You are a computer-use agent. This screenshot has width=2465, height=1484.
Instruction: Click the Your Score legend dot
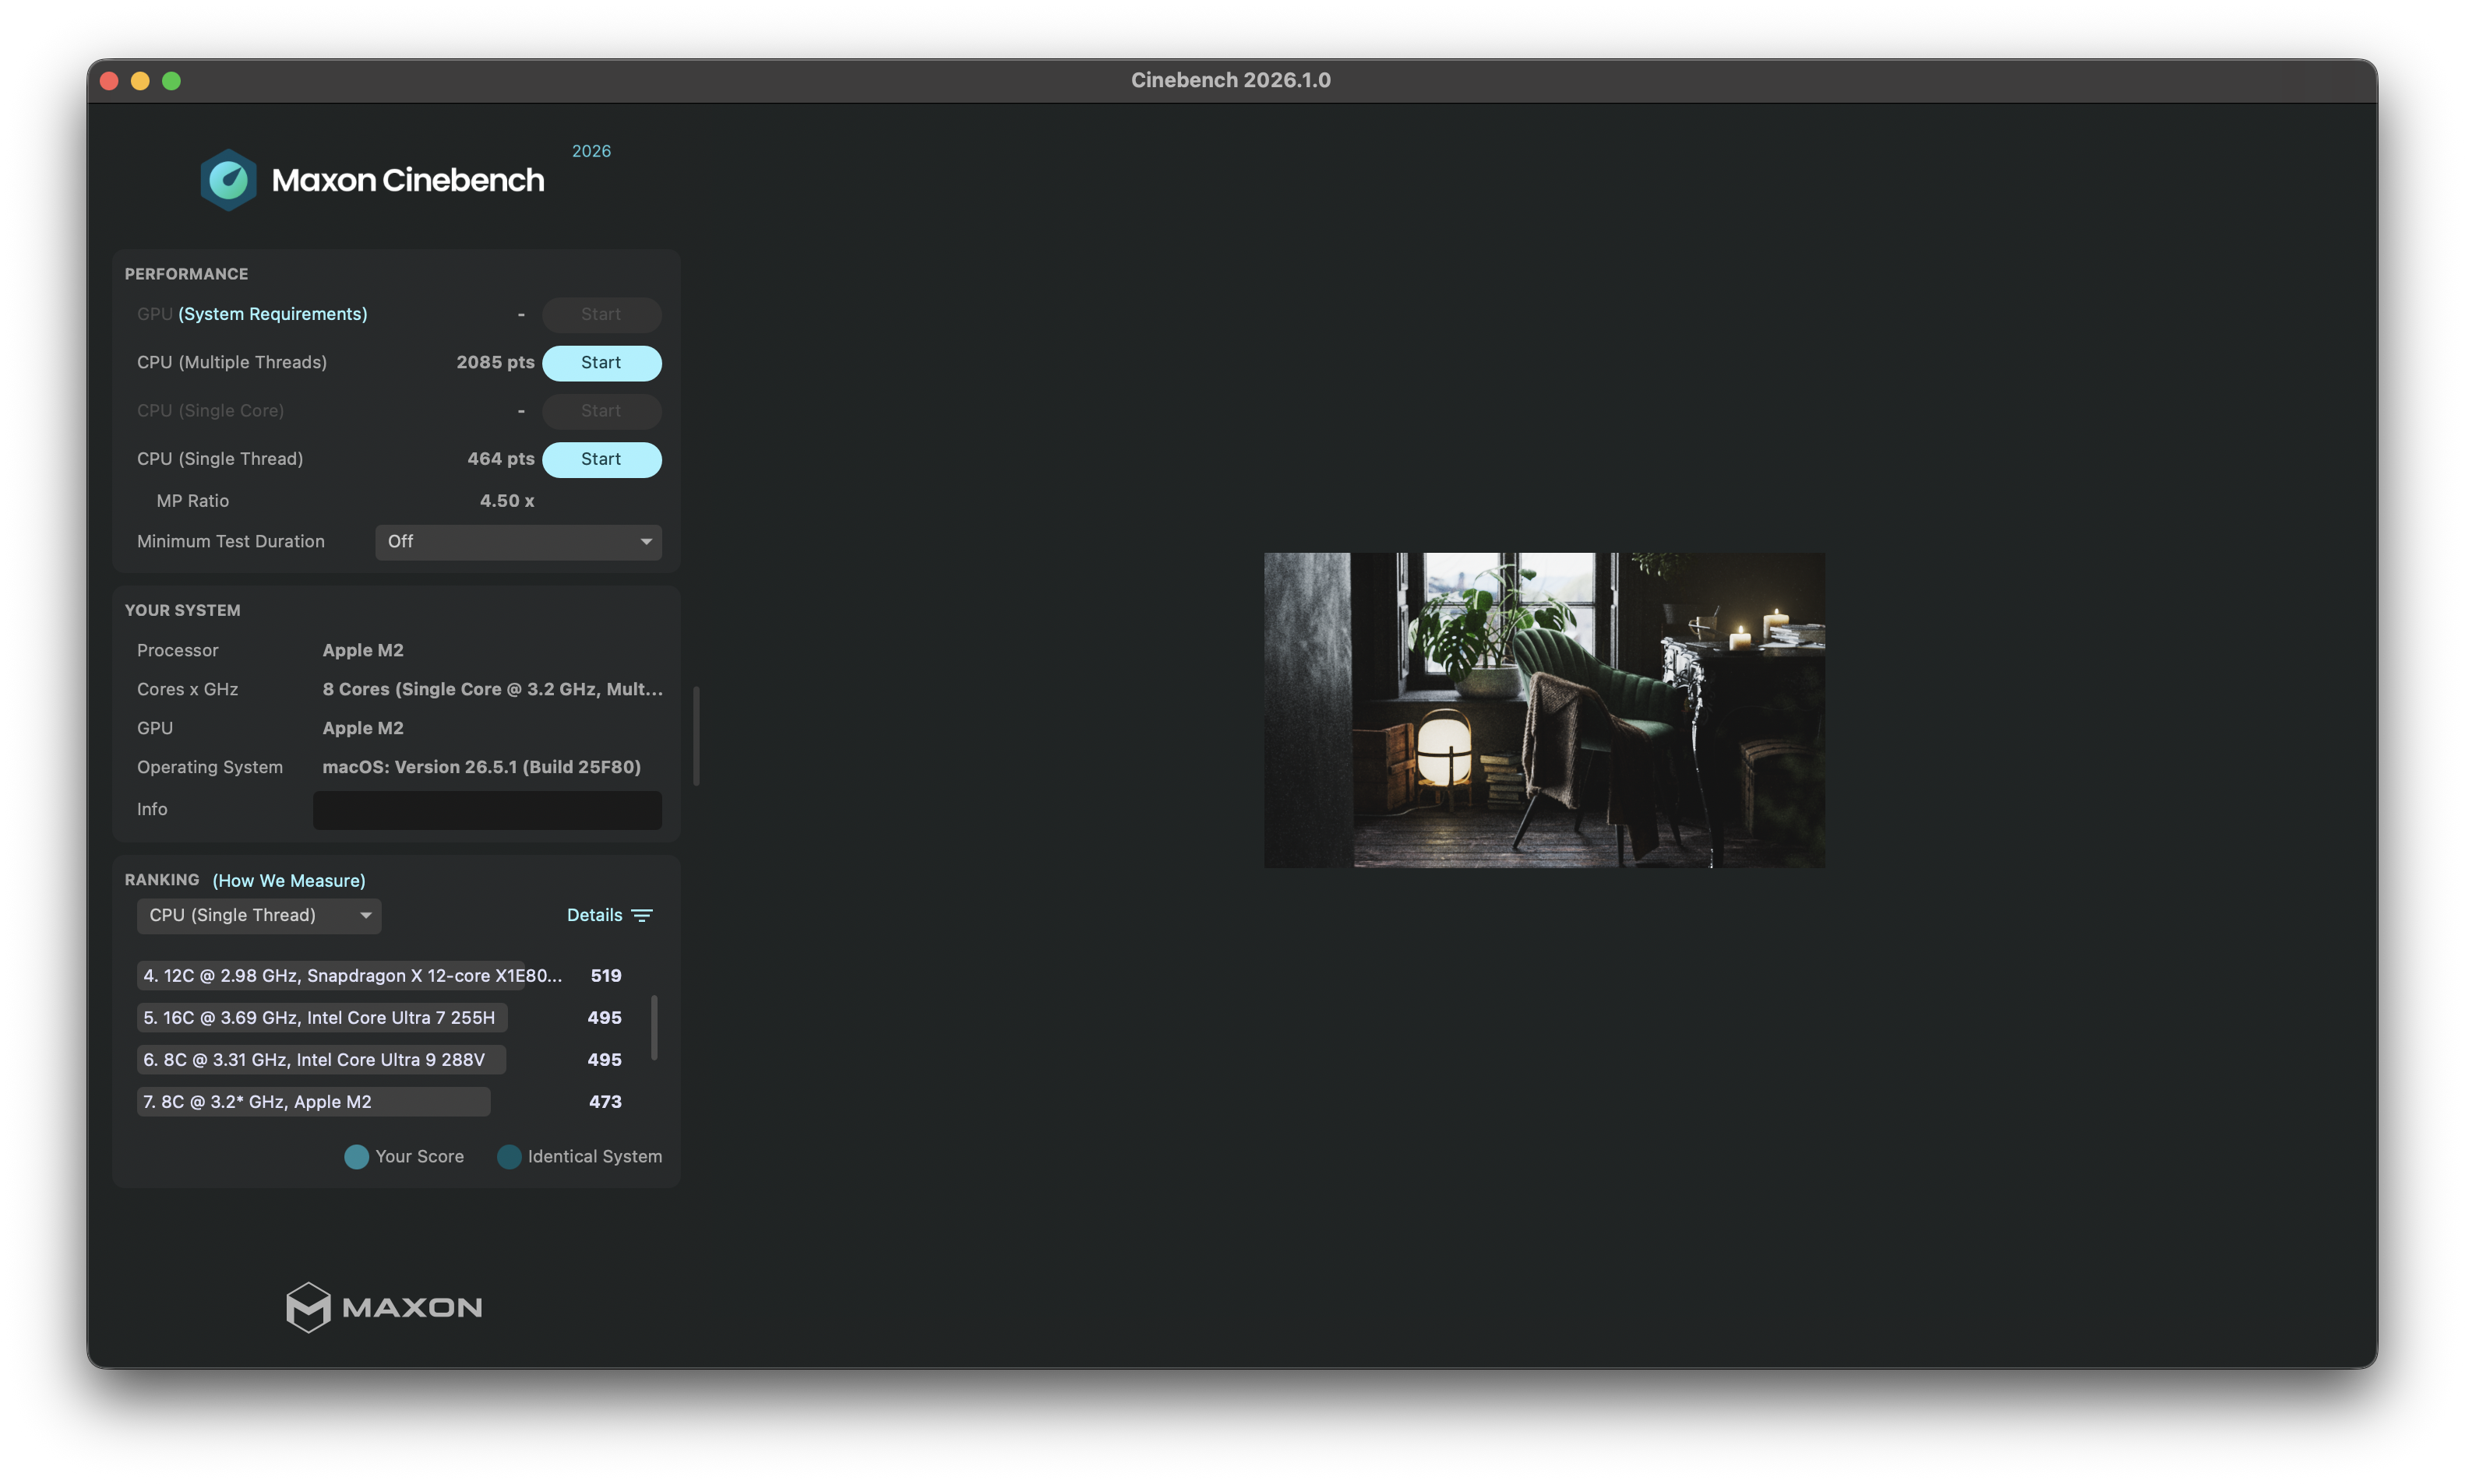tap(356, 1157)
